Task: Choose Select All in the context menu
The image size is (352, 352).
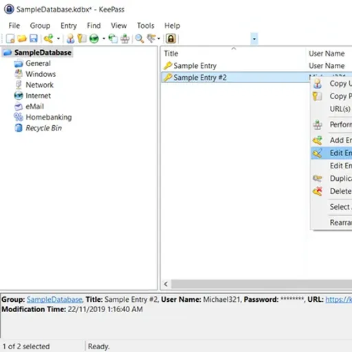Action: tap(332, 207)
